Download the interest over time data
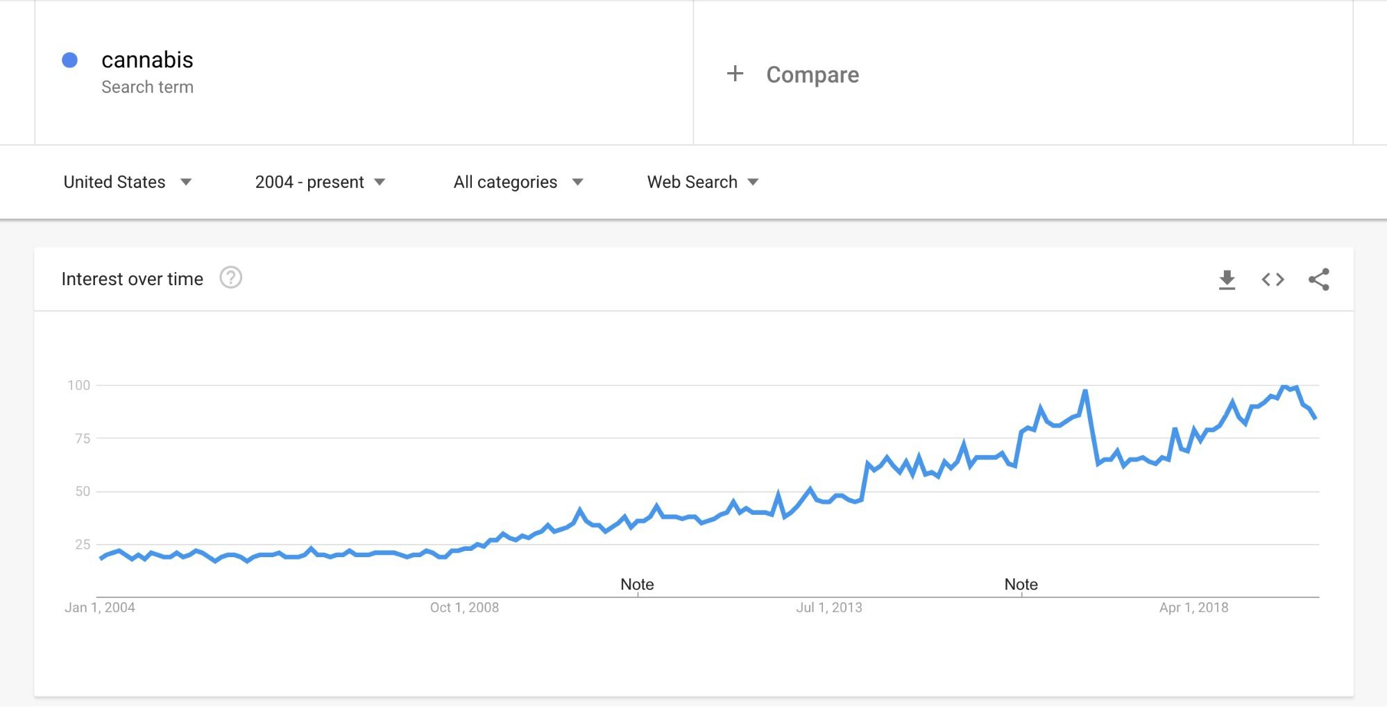The height and width of the screenshot is (707, 1387). 1227,280
